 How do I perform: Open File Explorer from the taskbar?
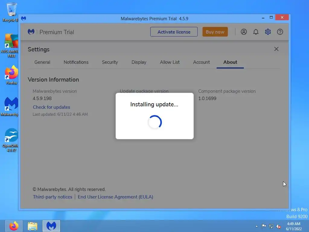click(33, 226)
